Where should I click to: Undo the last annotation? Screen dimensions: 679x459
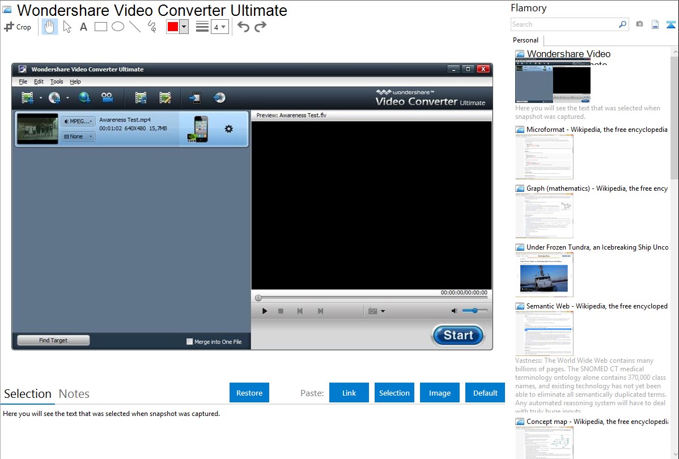tap(243, 27)
